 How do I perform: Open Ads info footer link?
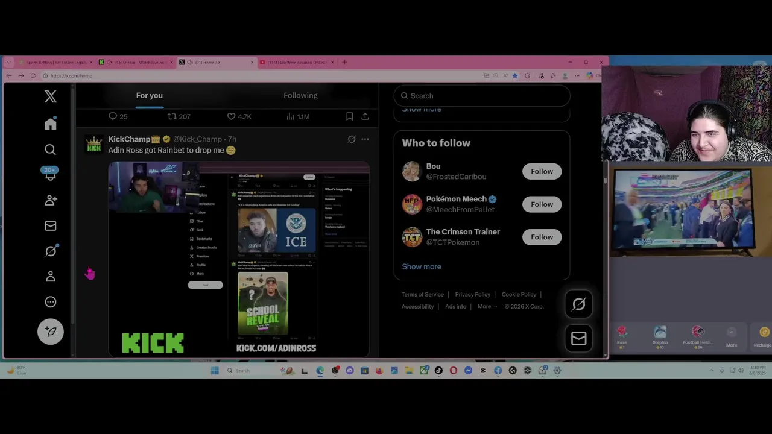455,306
